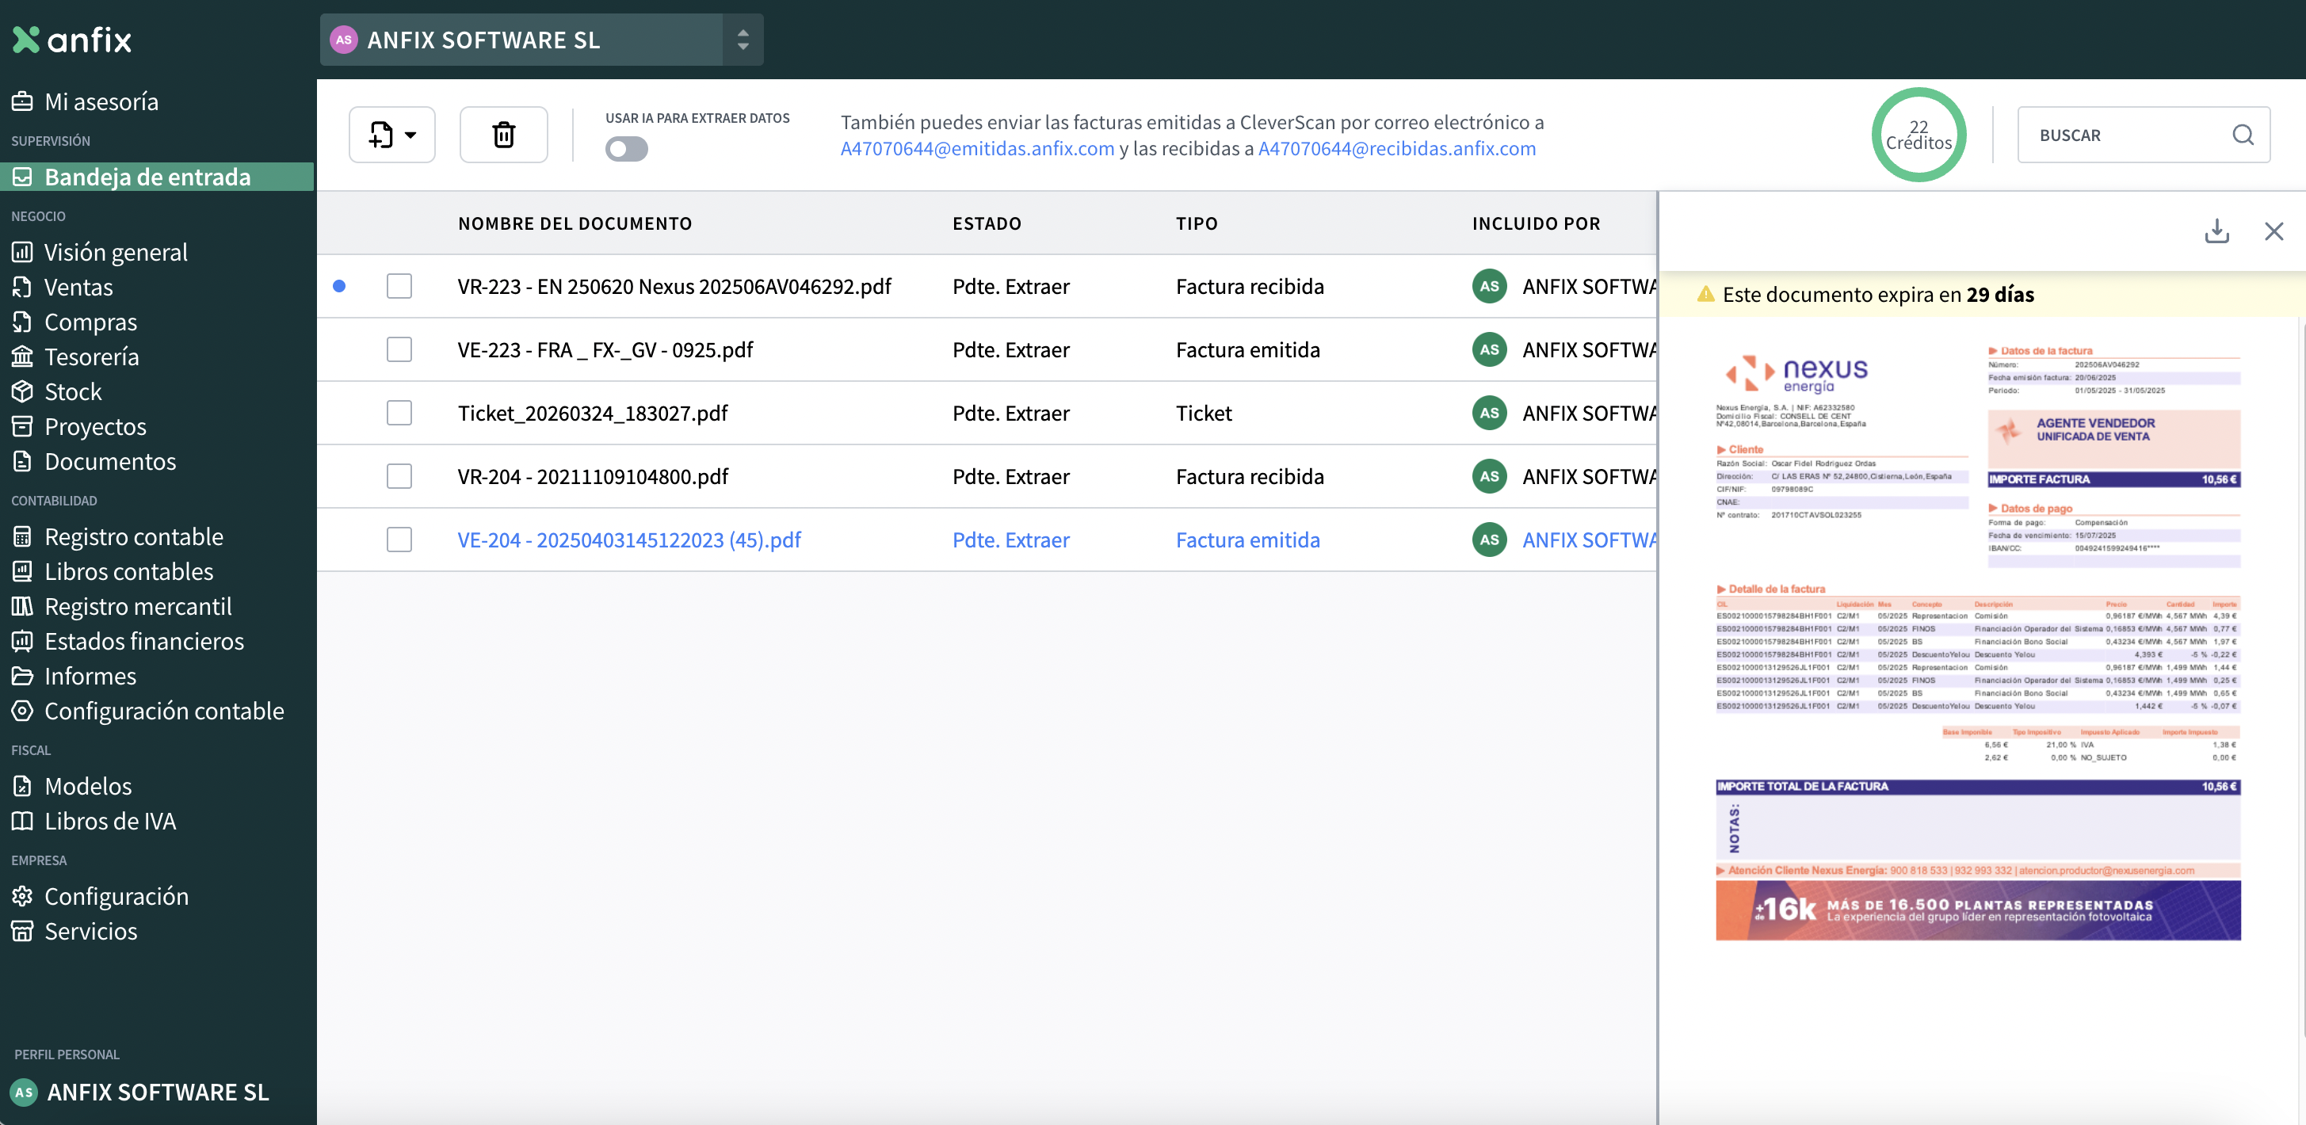This screenshot has width=2306, height=1125.
Task: Go to Libros de IVA
Action: pyautogui.click(x=110, y=821)
